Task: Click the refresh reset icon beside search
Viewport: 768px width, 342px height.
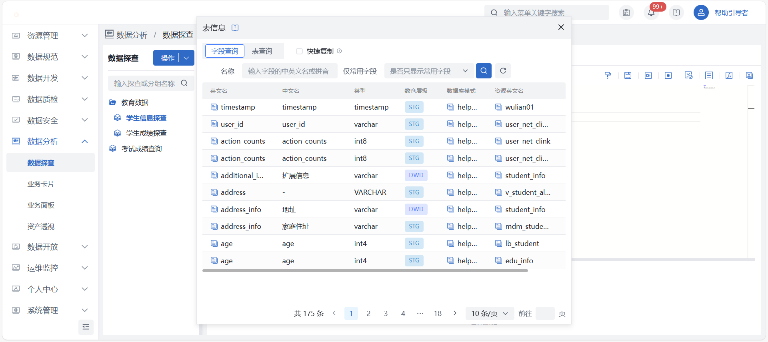Action: click(503, 71)
